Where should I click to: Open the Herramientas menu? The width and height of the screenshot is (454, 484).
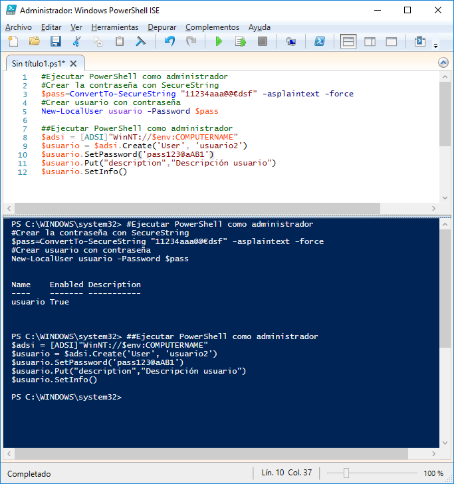coord(115,27)
